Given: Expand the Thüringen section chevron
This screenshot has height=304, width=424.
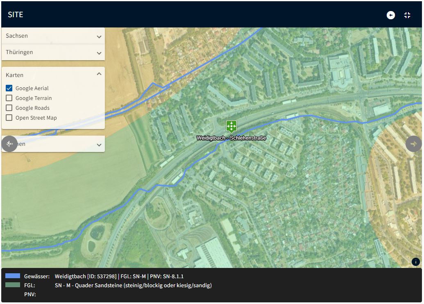Looking at the screenshot, I should click(99, 53).
